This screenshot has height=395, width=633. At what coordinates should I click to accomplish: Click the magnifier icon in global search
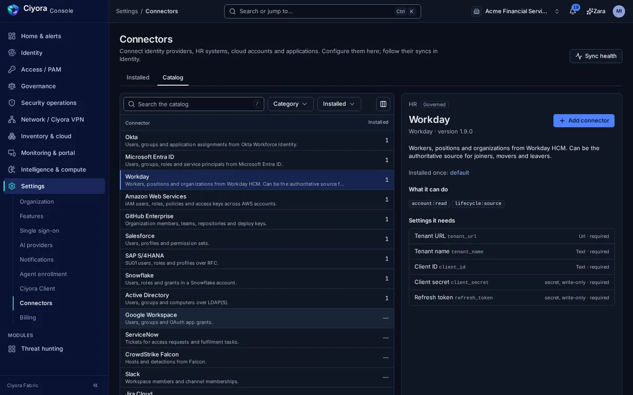[233, 11]
